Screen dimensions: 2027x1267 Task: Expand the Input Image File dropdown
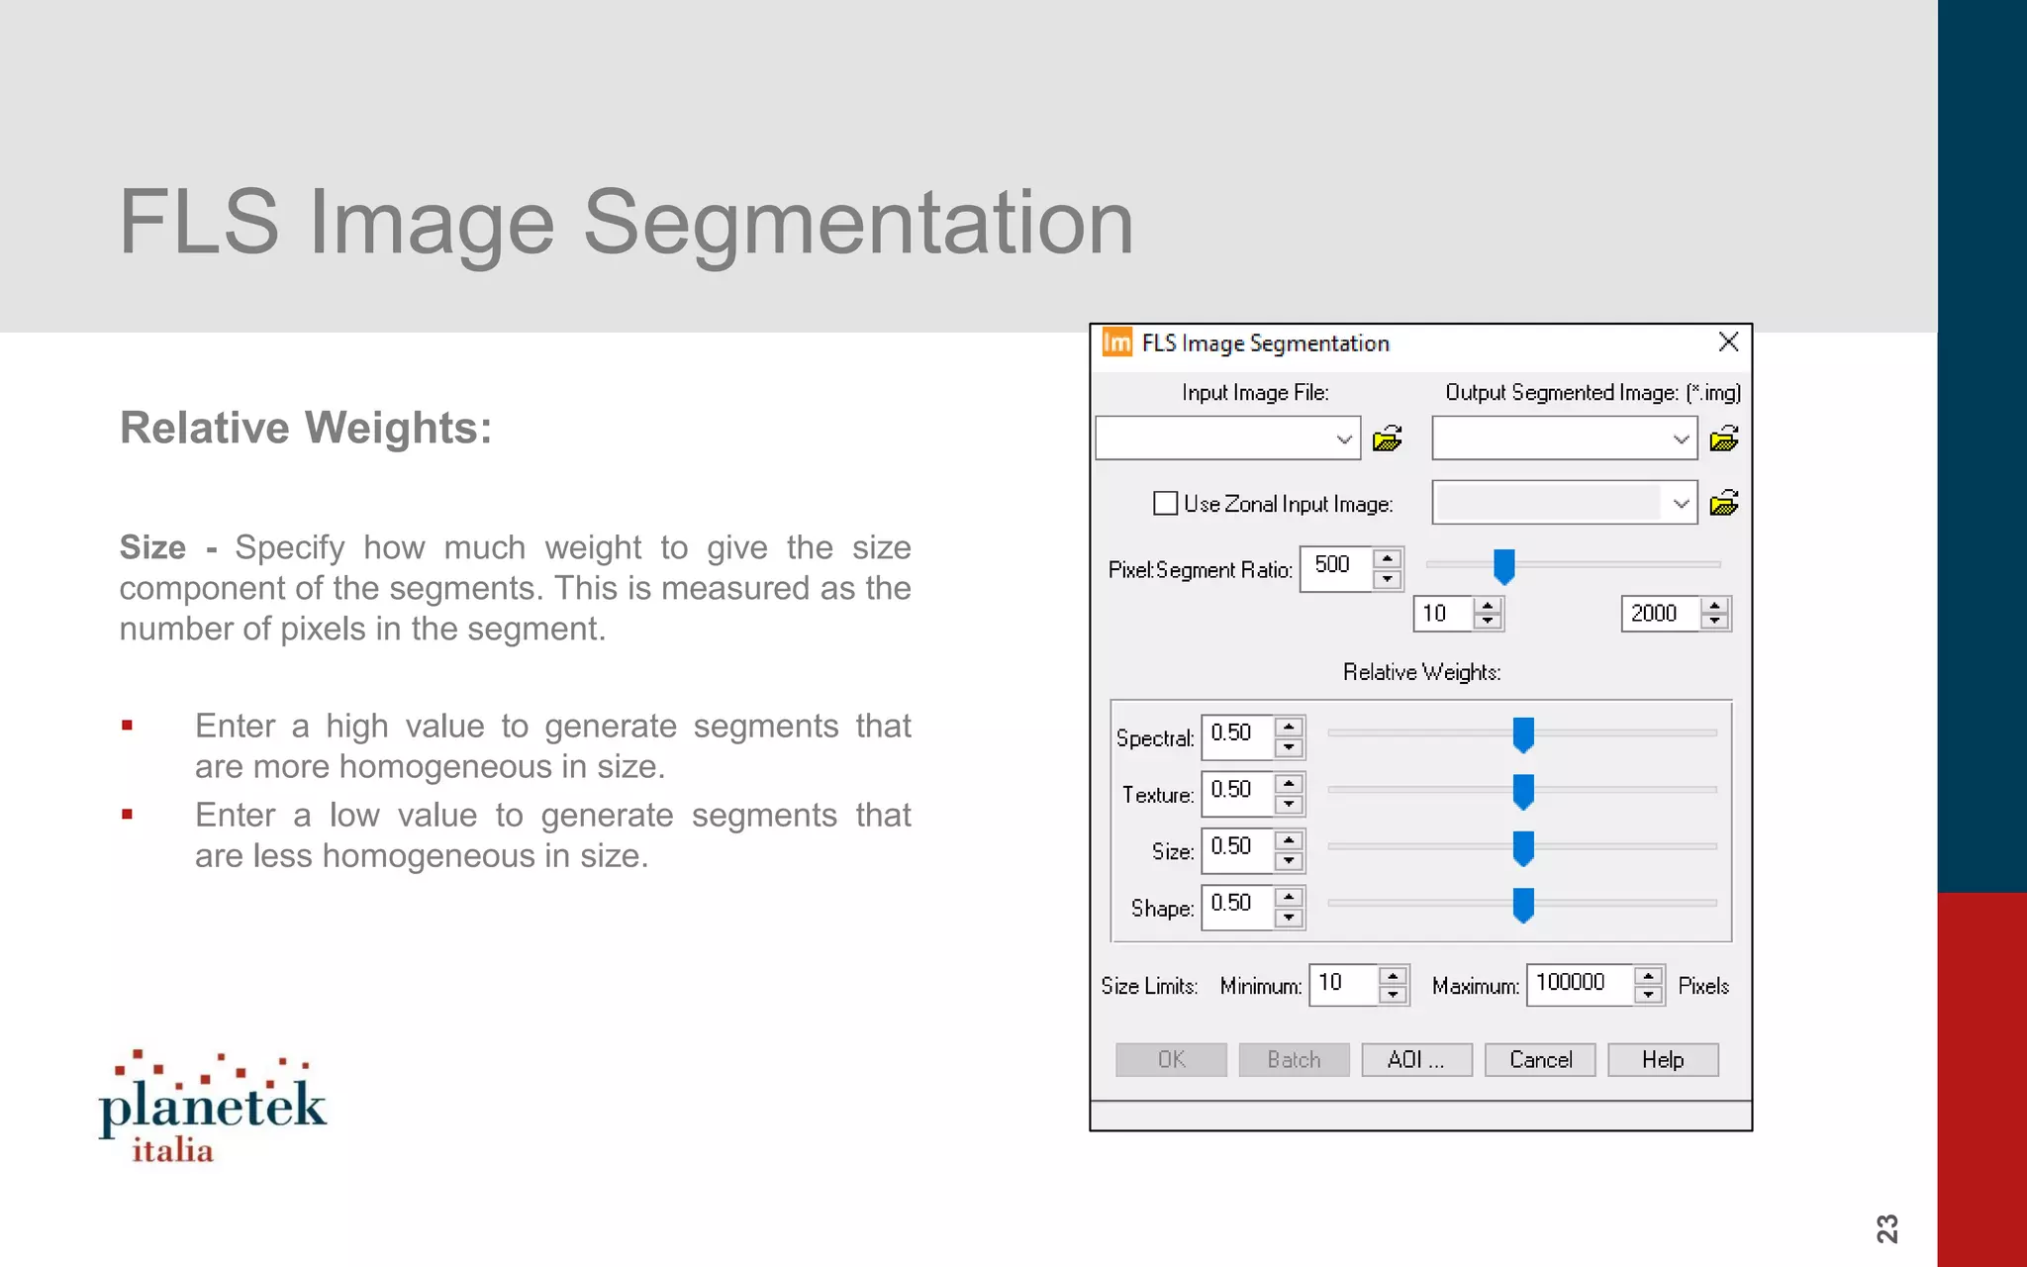pos(1343,439)
